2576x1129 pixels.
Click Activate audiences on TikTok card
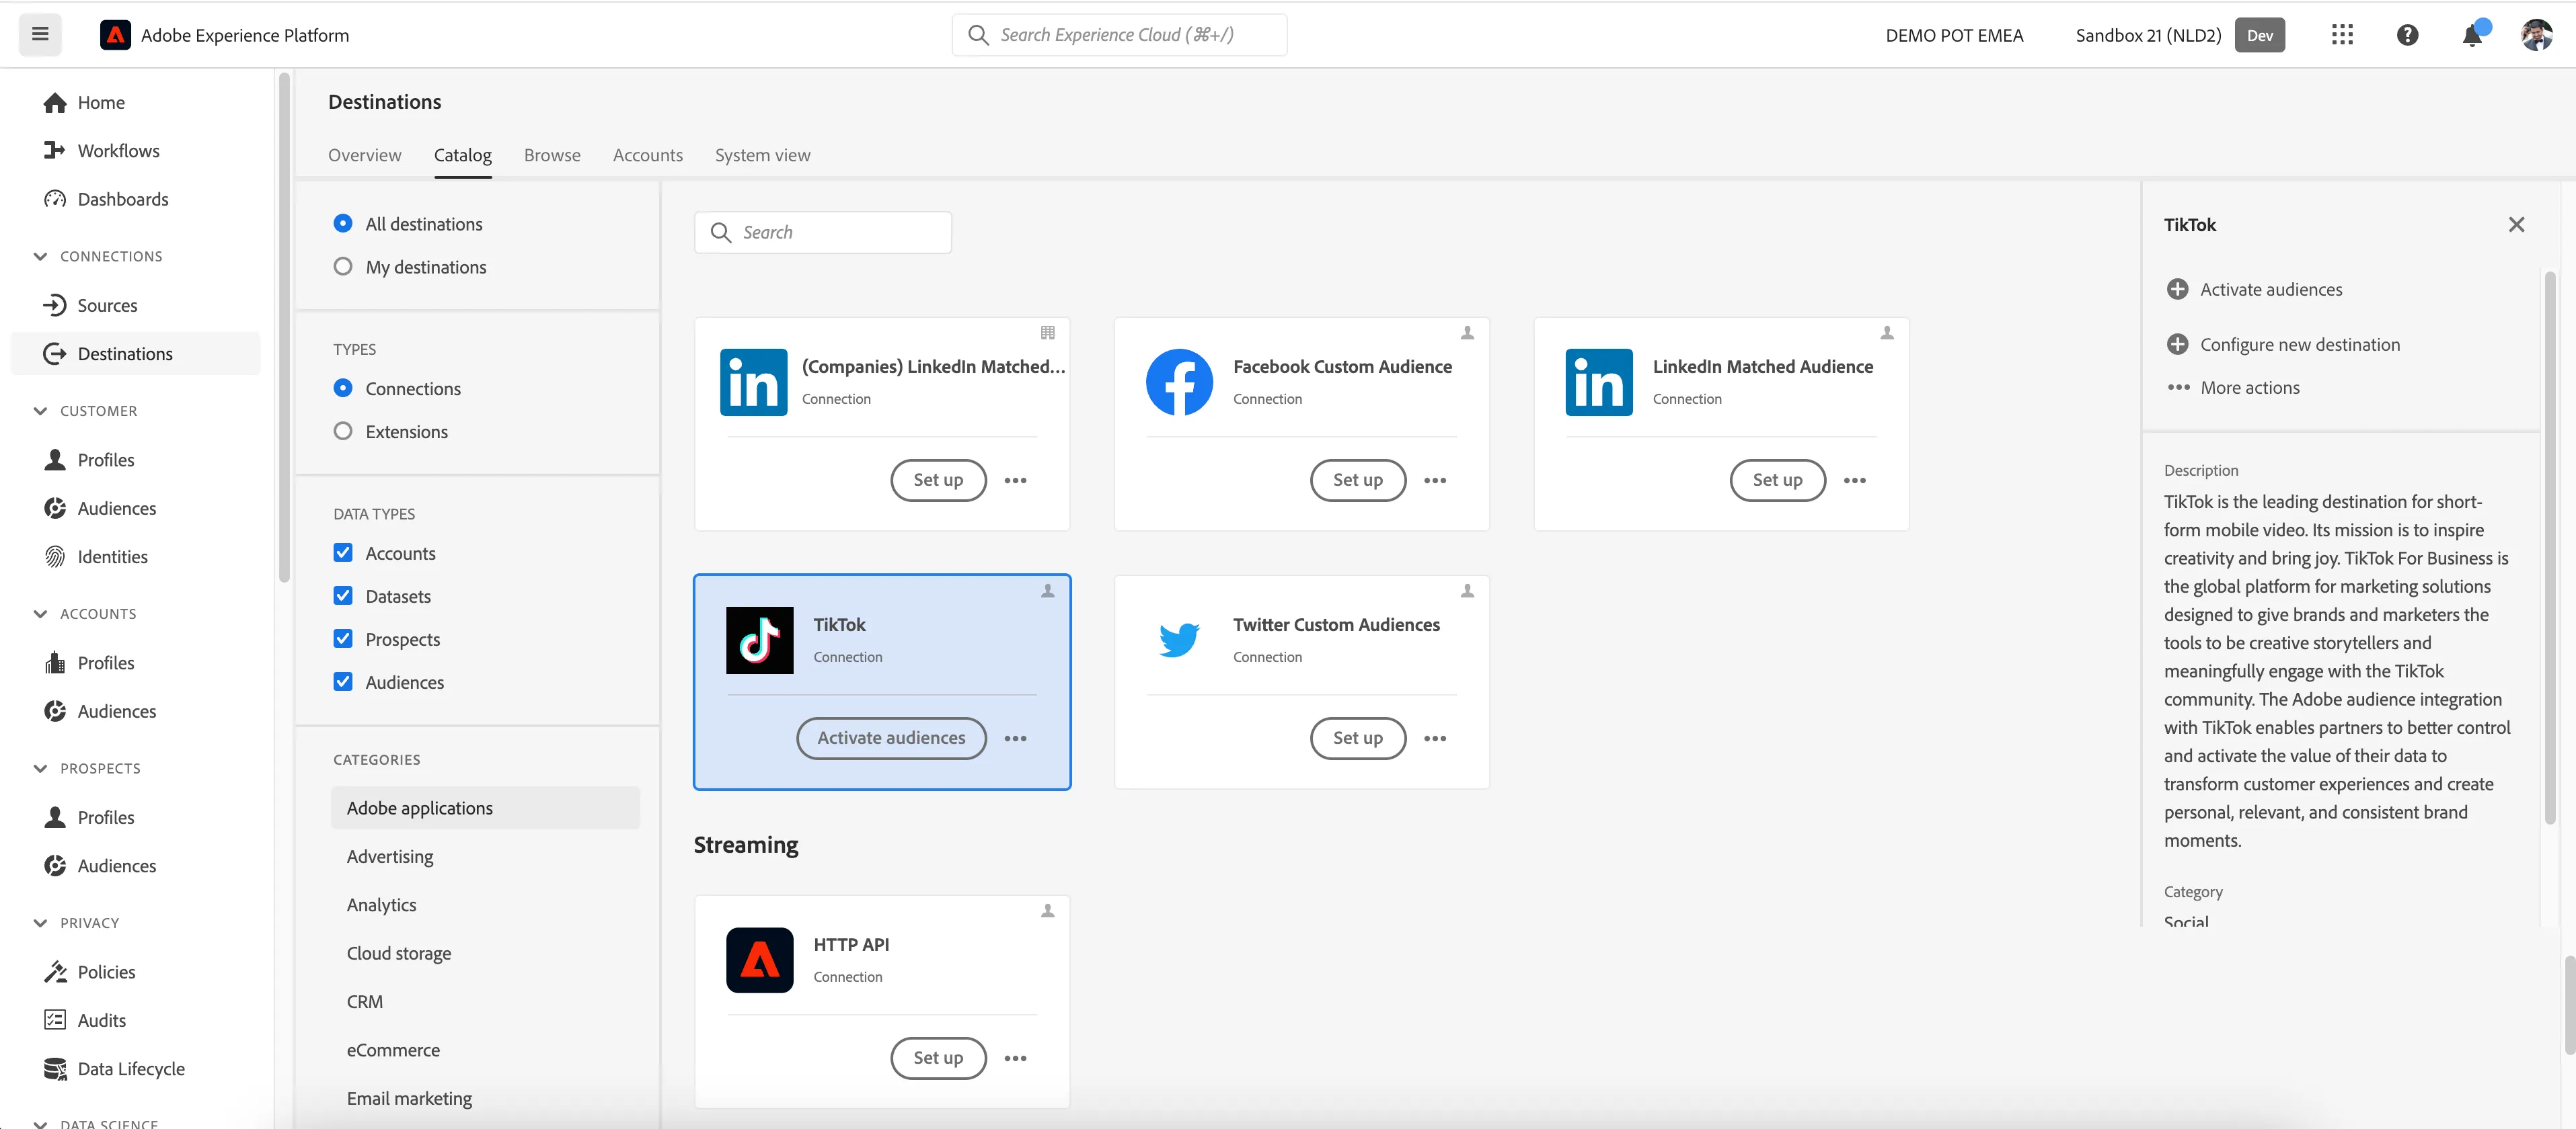click(891, 739)
